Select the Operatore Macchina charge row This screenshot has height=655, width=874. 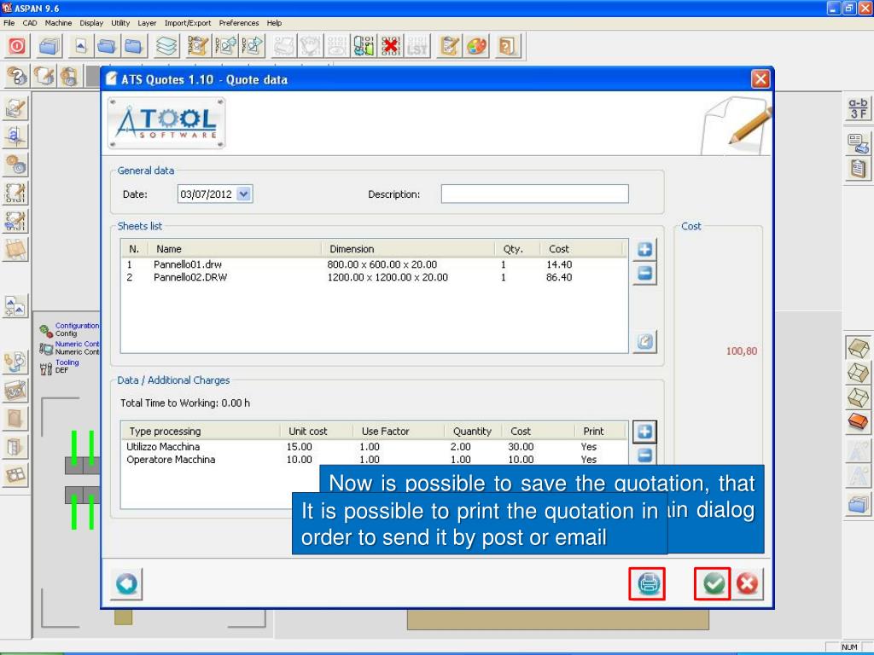[x=374, y=460]
